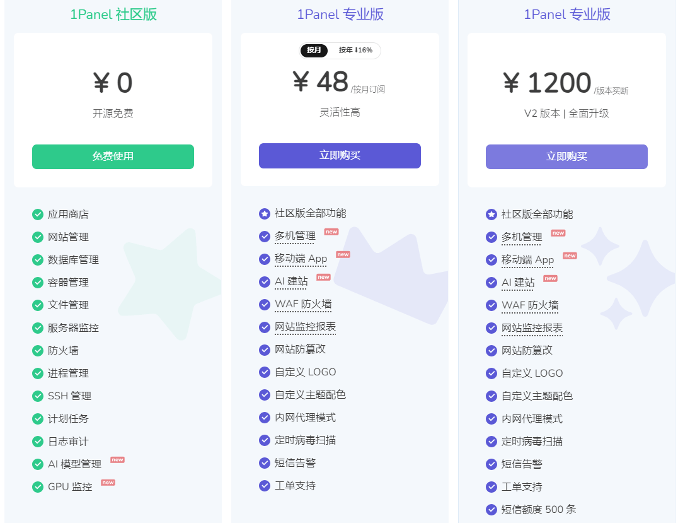
Task: Click the star icon beside 社区版全部功能 in ¥1200 column
Action: click(x=491, y=214)
